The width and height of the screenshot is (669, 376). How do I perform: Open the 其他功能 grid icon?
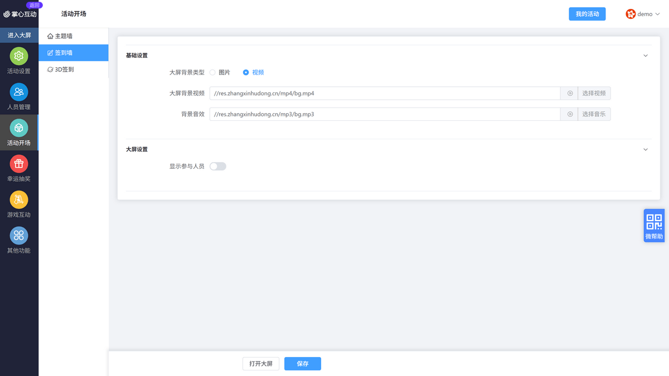pyautogui.click(x=19, y=236)
